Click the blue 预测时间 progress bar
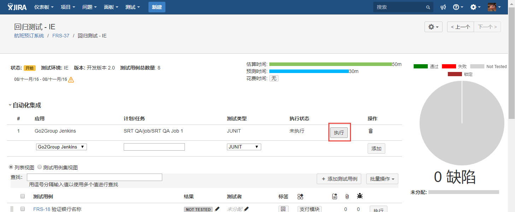Screen dimensions: 515x212 pyautogui.click(x=309, y=71)
